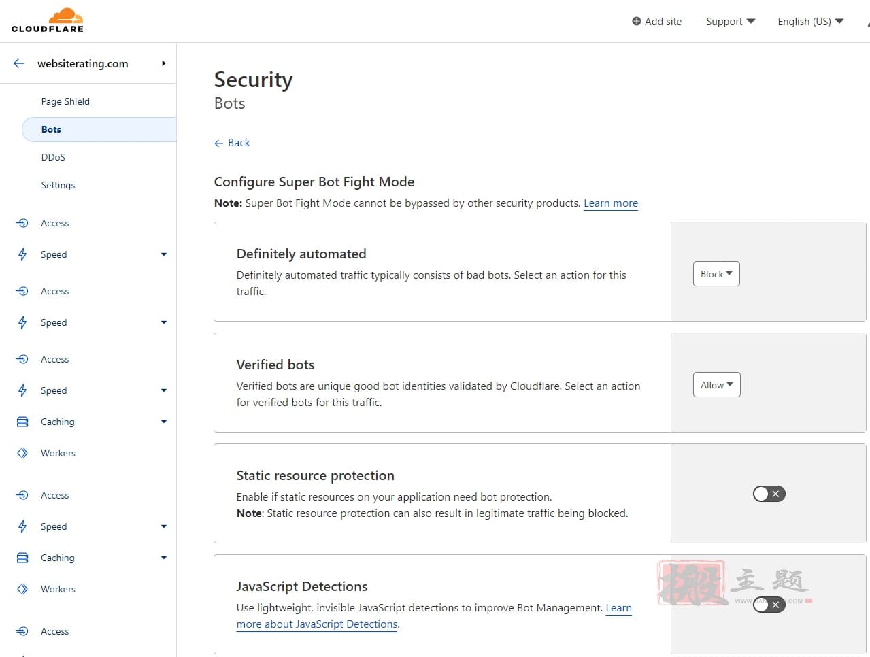870x657 pixels.
Task: Go back using the arrow left of websiterating.com
Action: [19, 63]
